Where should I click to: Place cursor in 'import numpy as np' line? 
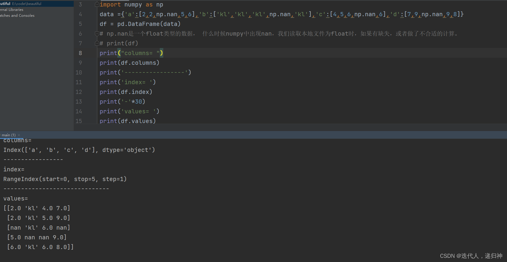[x=131, y=5]
